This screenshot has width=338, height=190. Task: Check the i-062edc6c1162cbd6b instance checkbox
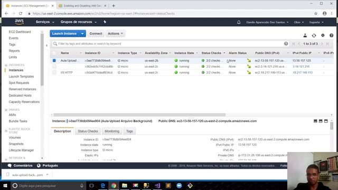click(54, 66)
